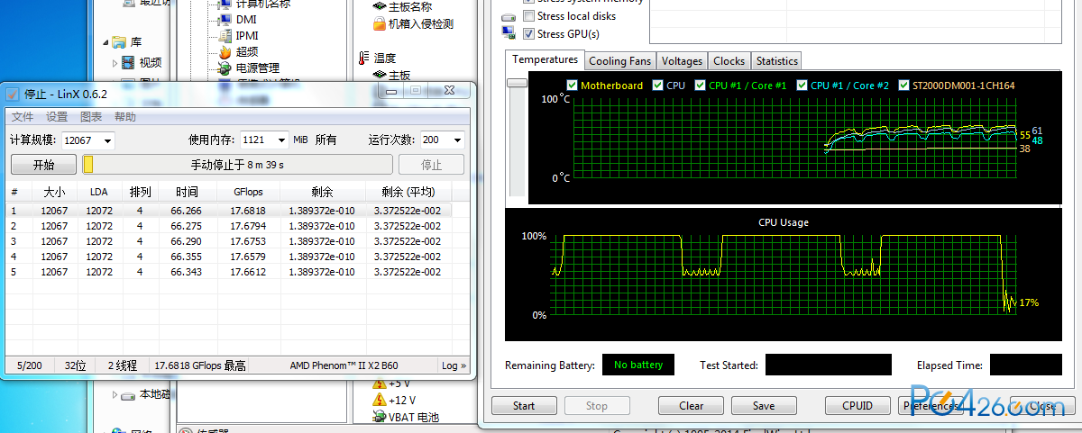Click the plug icon beside 电源管理
This screenshot has width=1082, height=433.
click(225, 68)
